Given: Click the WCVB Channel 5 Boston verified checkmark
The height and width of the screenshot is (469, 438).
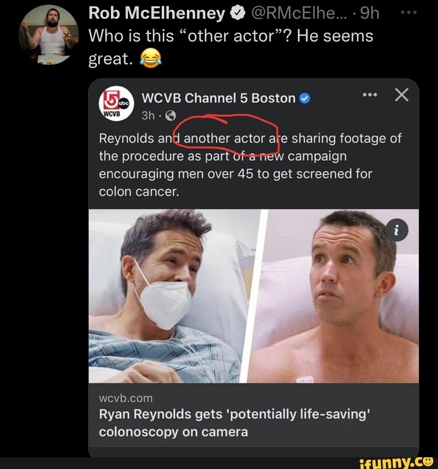Looking at the screenshot, I should coord(305,98).
